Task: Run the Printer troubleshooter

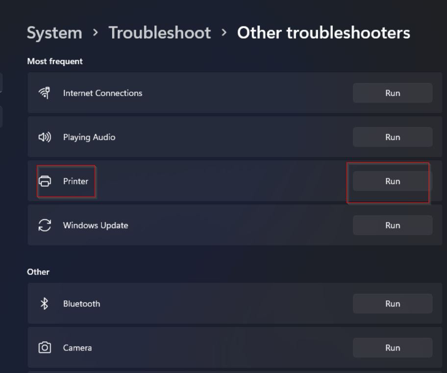Action: 392,181
